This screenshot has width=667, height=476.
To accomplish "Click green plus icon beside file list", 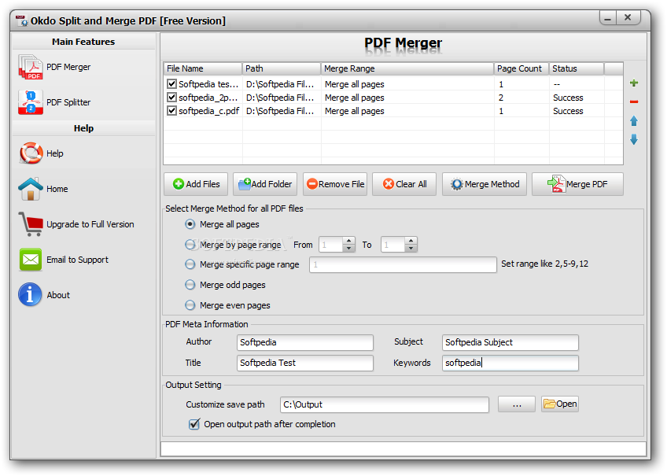I will pyautogui.click(x=634, y=83).
